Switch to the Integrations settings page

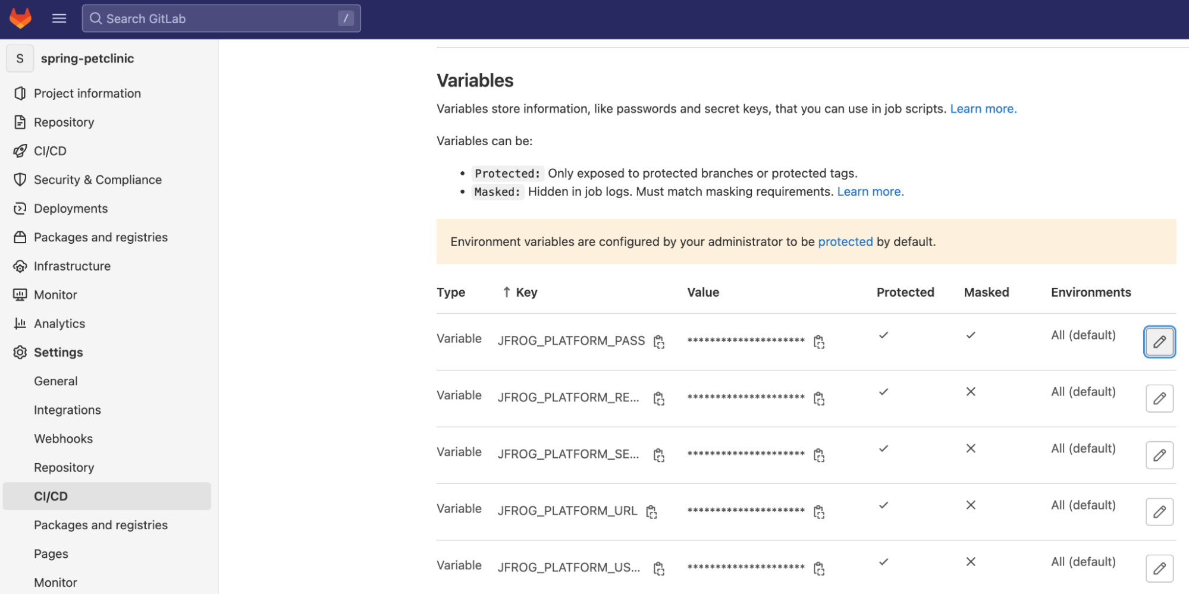(67, 410)
